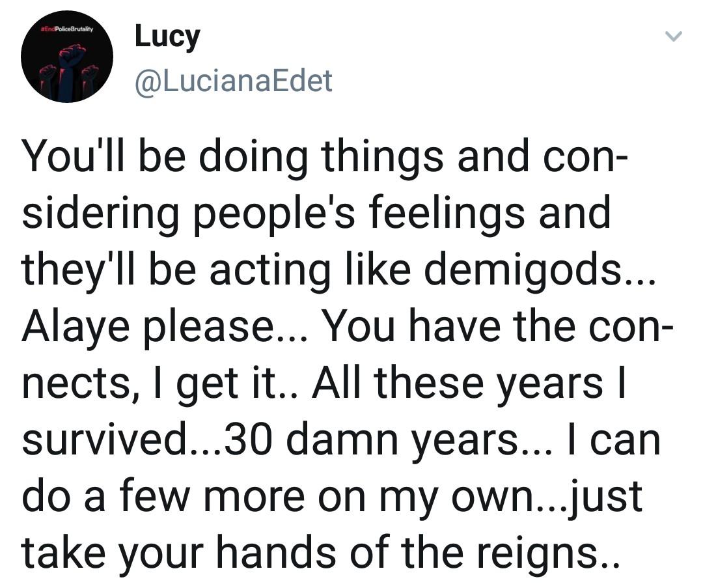Click the word "survived" in the tweet
The height and width of the screenshot is (586, 703).
pyautogui.click(x=103, y=441)
